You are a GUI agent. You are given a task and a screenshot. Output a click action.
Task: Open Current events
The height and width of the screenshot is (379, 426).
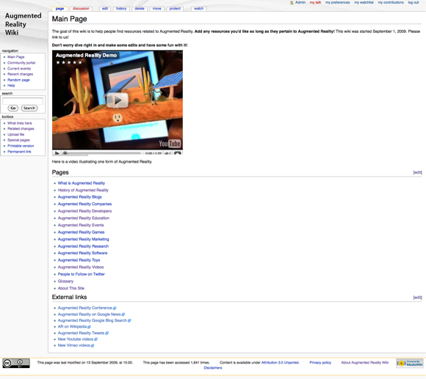pyautogui.click(x=19, y=69)
